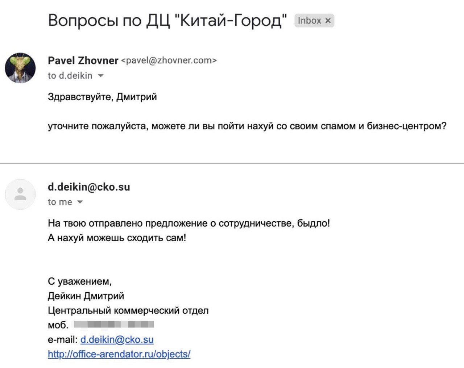The width and height of the screenshot is (464, 368).
Task: Click the grey default avatar of d.deikin
Action: [x=20, y=195]
